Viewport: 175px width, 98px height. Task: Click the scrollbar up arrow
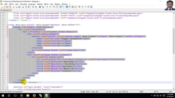coord(174,13)
